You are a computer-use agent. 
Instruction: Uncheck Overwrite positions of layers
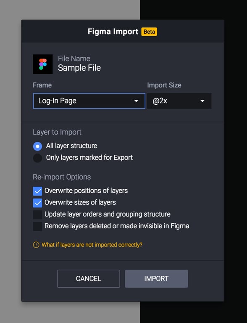[x=37, y=191]
